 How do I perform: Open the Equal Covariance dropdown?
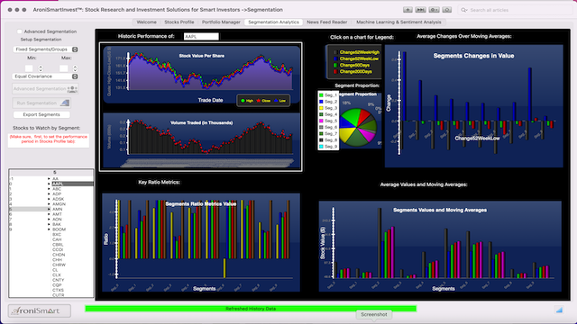pos(45,76)
